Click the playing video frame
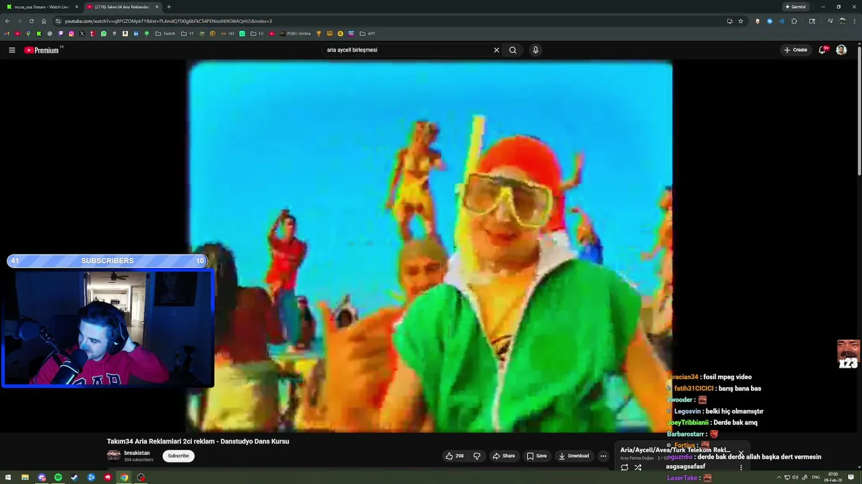 click(430, 245)
